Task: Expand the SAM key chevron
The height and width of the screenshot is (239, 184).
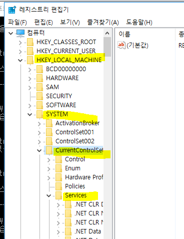Action: [30, 88]
